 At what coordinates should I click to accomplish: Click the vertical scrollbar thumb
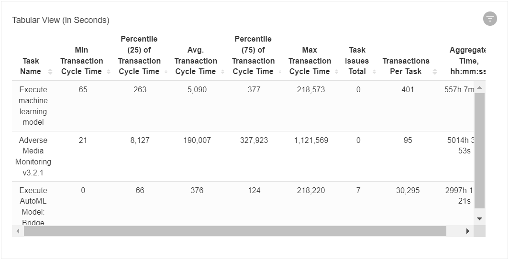click(x=479, y=151)
